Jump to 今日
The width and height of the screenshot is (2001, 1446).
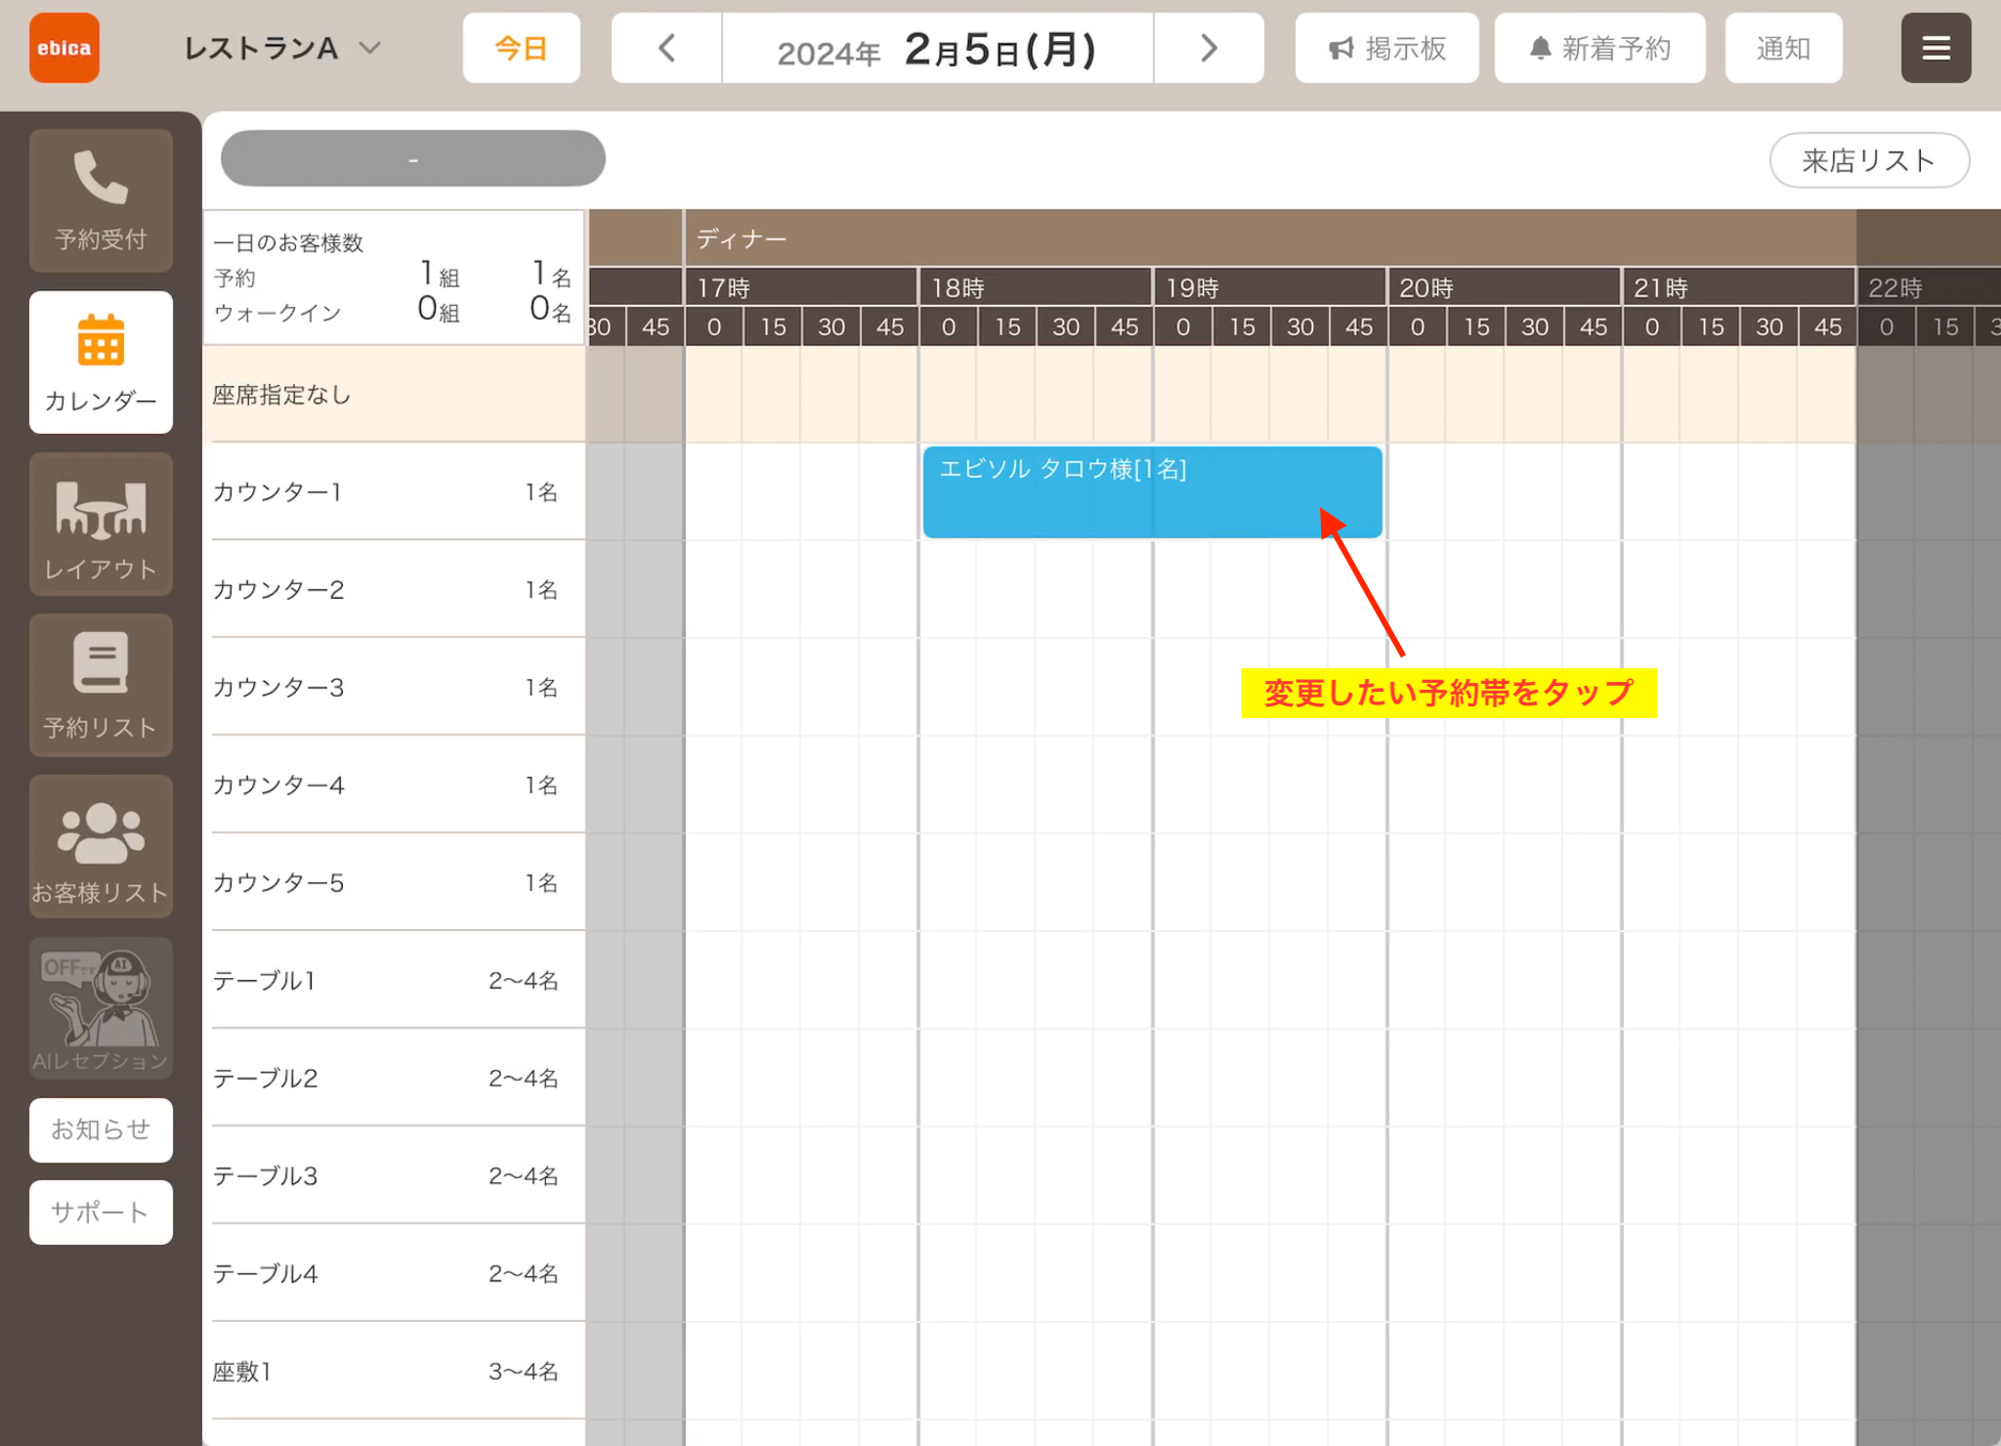click(x=521, y=48)
